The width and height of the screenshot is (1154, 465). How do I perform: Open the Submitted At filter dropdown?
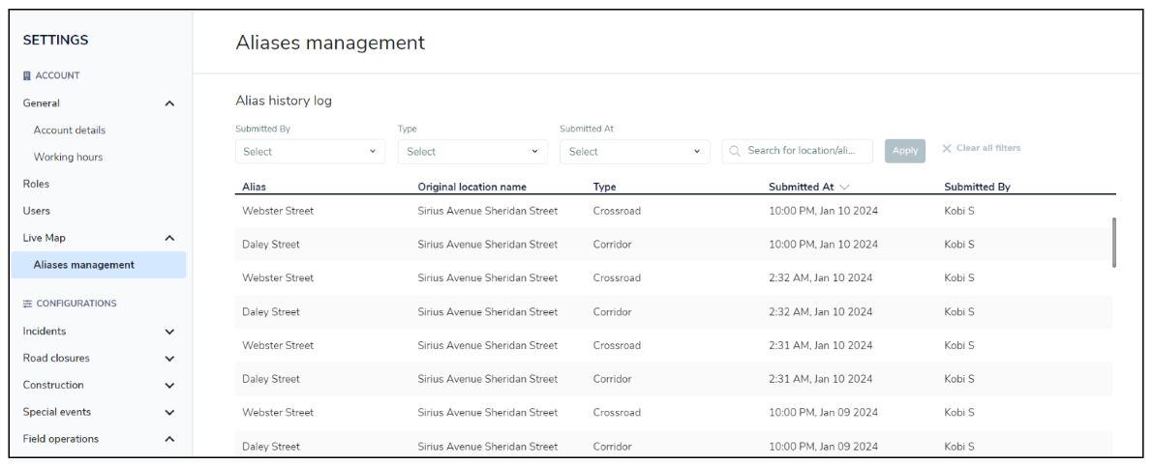tap(634, 152)
